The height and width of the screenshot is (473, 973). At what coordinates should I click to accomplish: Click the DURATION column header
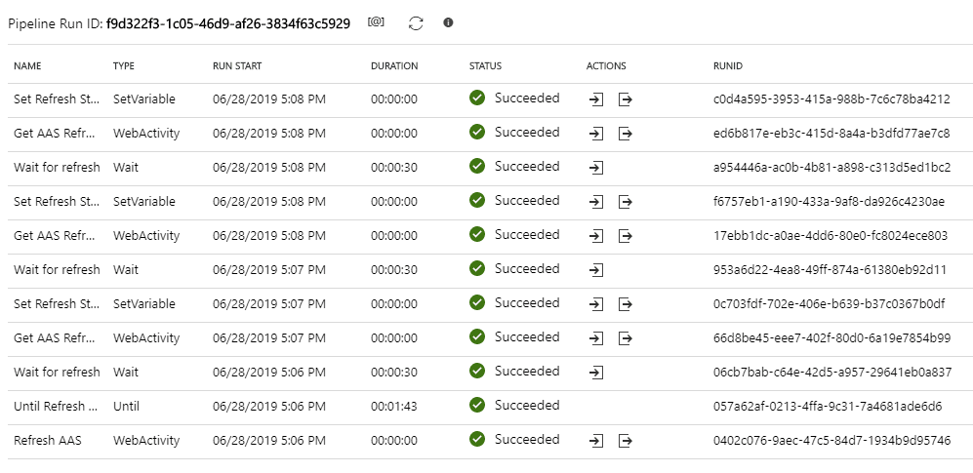[394, 66]
